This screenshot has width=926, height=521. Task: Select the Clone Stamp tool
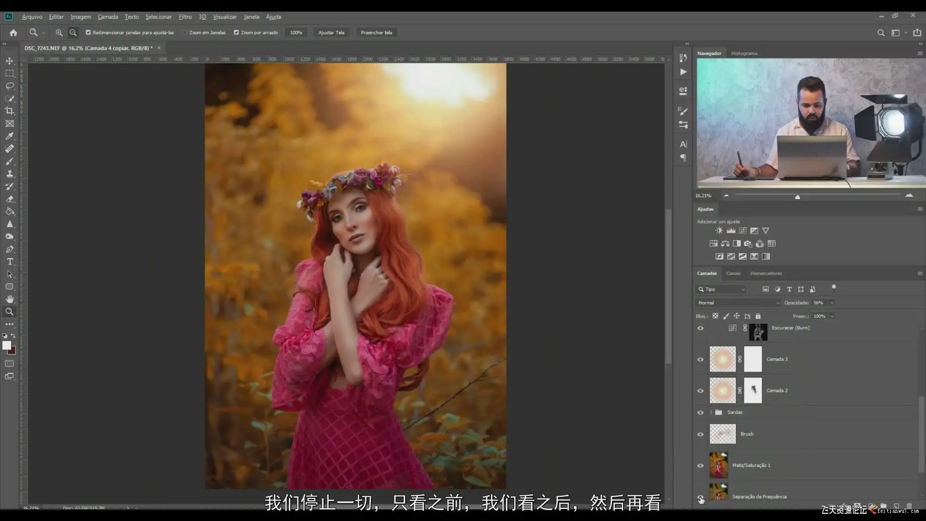(x=10, y=174)
